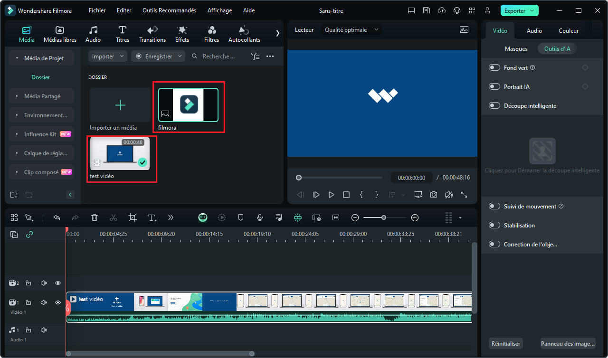
Task: Open the Outils Recommandés menu
Action: pos(169,10)
